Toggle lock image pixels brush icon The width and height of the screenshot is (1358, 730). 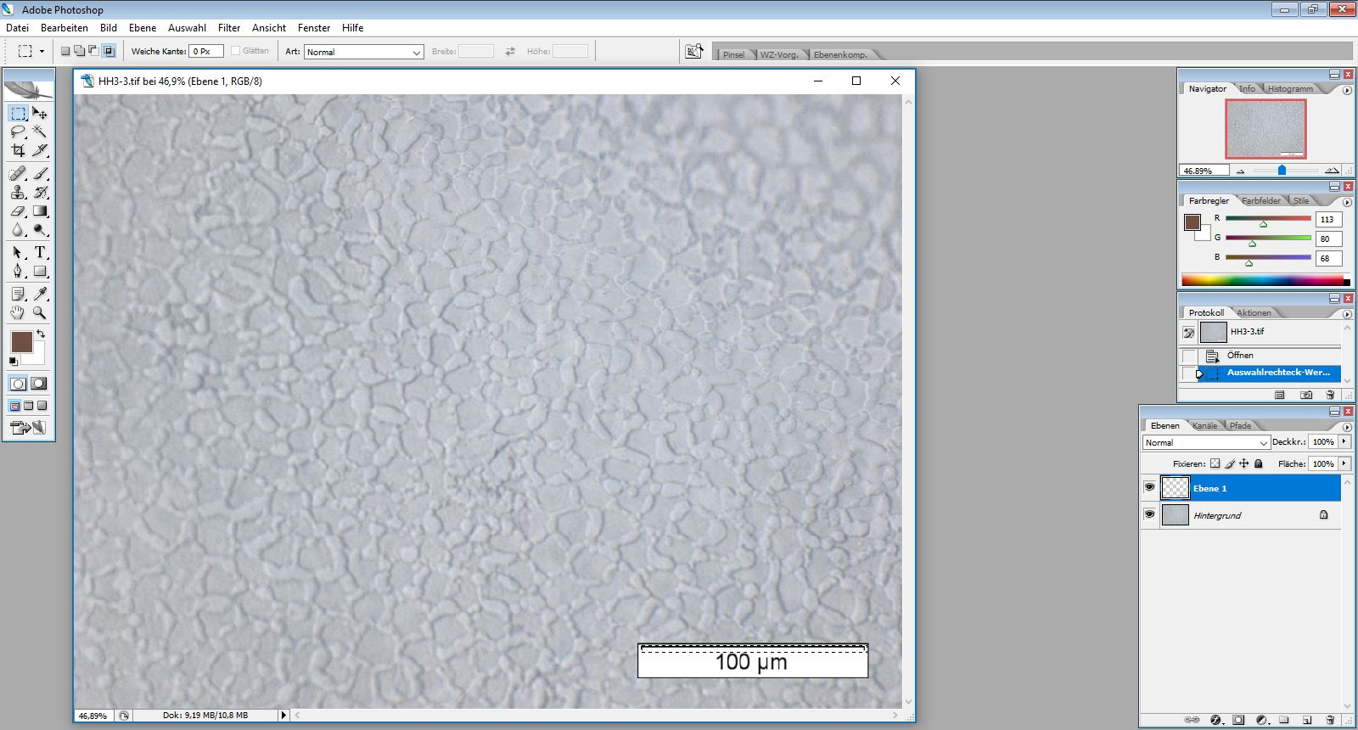point(1230,463)
